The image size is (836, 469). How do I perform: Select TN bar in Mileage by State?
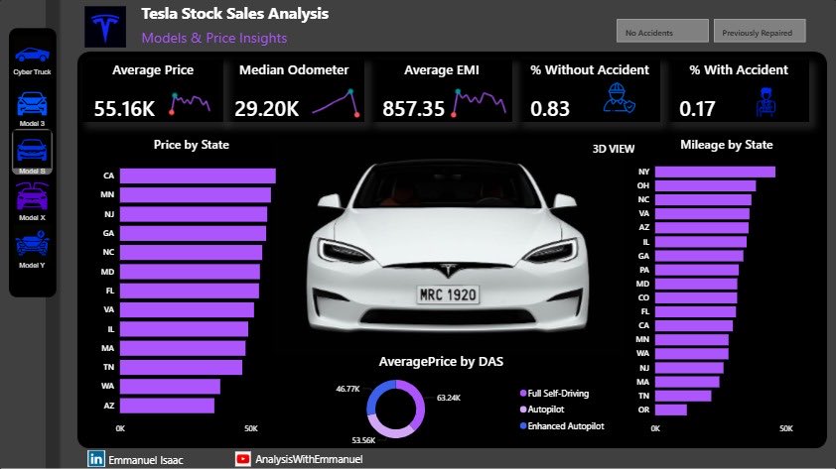point(683,396)
